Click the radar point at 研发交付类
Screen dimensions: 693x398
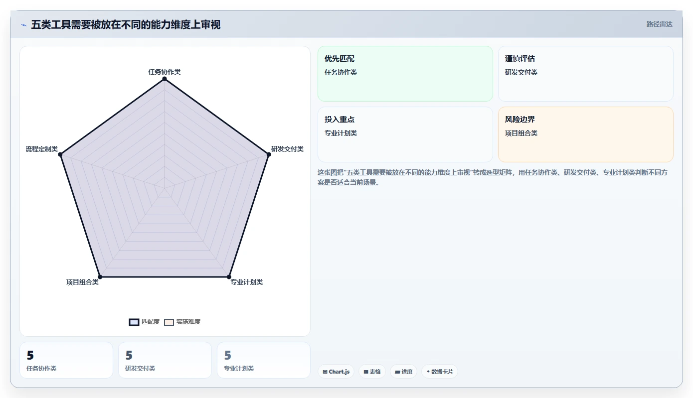click(x=269, y=154)
